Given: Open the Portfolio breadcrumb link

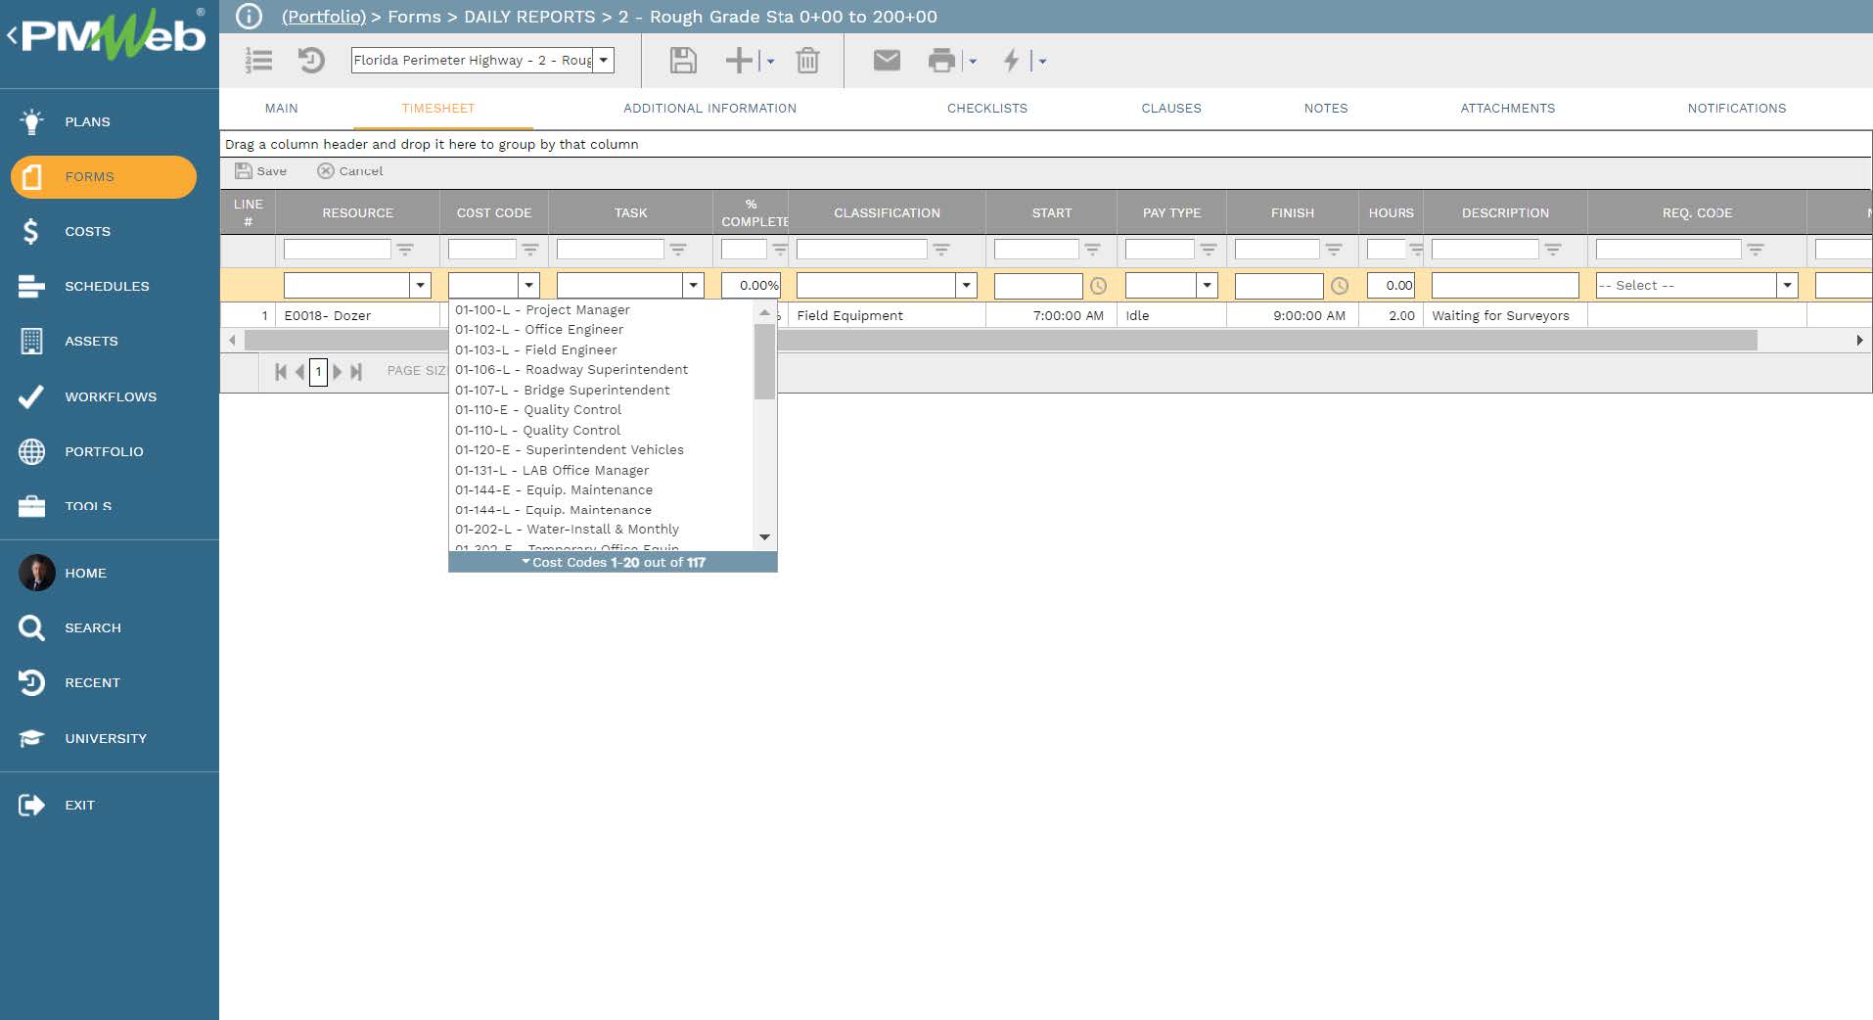Looking at the screenshot, I should click(323, 17).
